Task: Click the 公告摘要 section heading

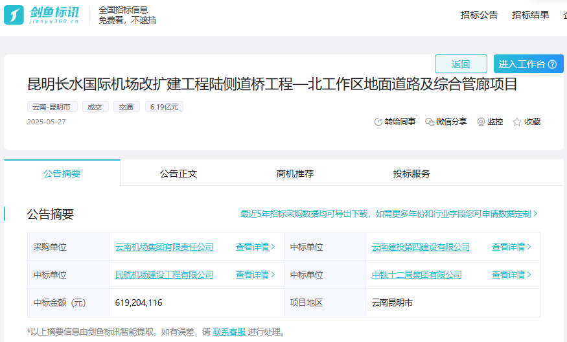Action: pos(51,214)
